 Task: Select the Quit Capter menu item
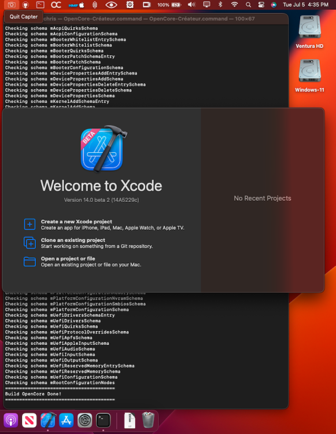[24, 17]
